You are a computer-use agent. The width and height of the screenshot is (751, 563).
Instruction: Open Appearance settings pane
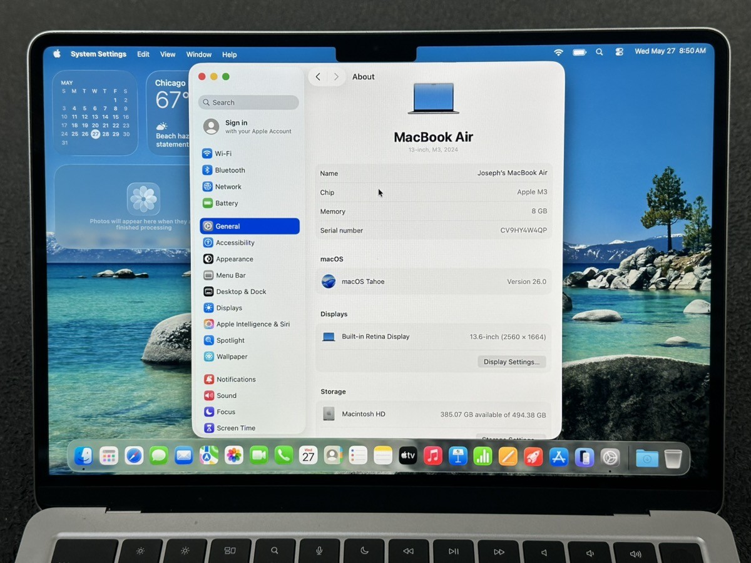pyautogui.click(x=250, y=259)
